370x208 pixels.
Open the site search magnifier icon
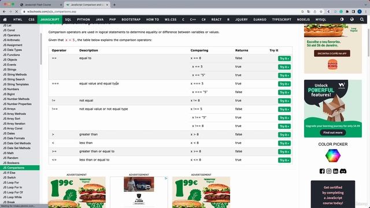click(362, 19)
